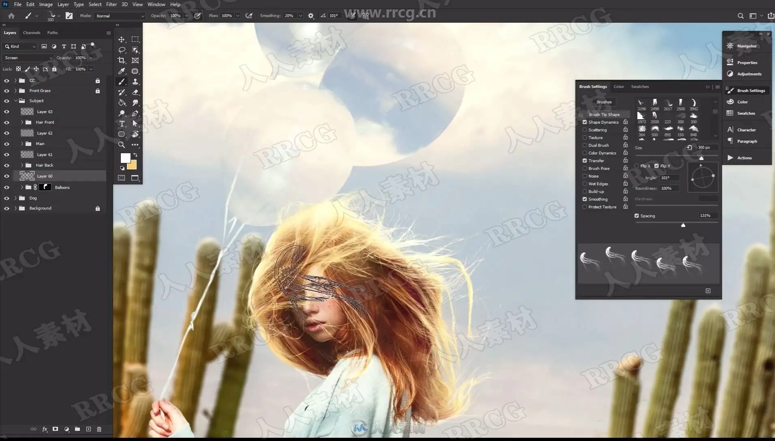Open the brush Mode dropdown
Screen dimensions: 775x441
point(120,16)
